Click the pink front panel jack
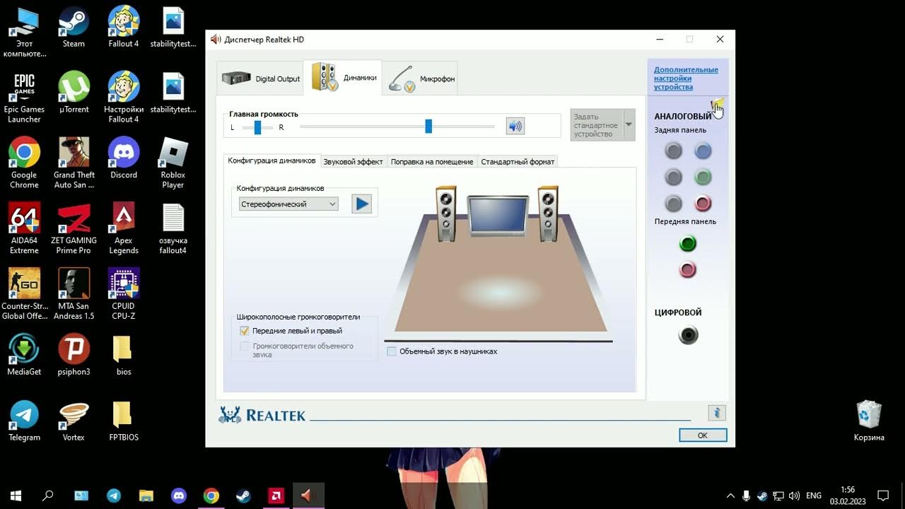The width and height of the screenshot is (905, 509). (688, 269)
